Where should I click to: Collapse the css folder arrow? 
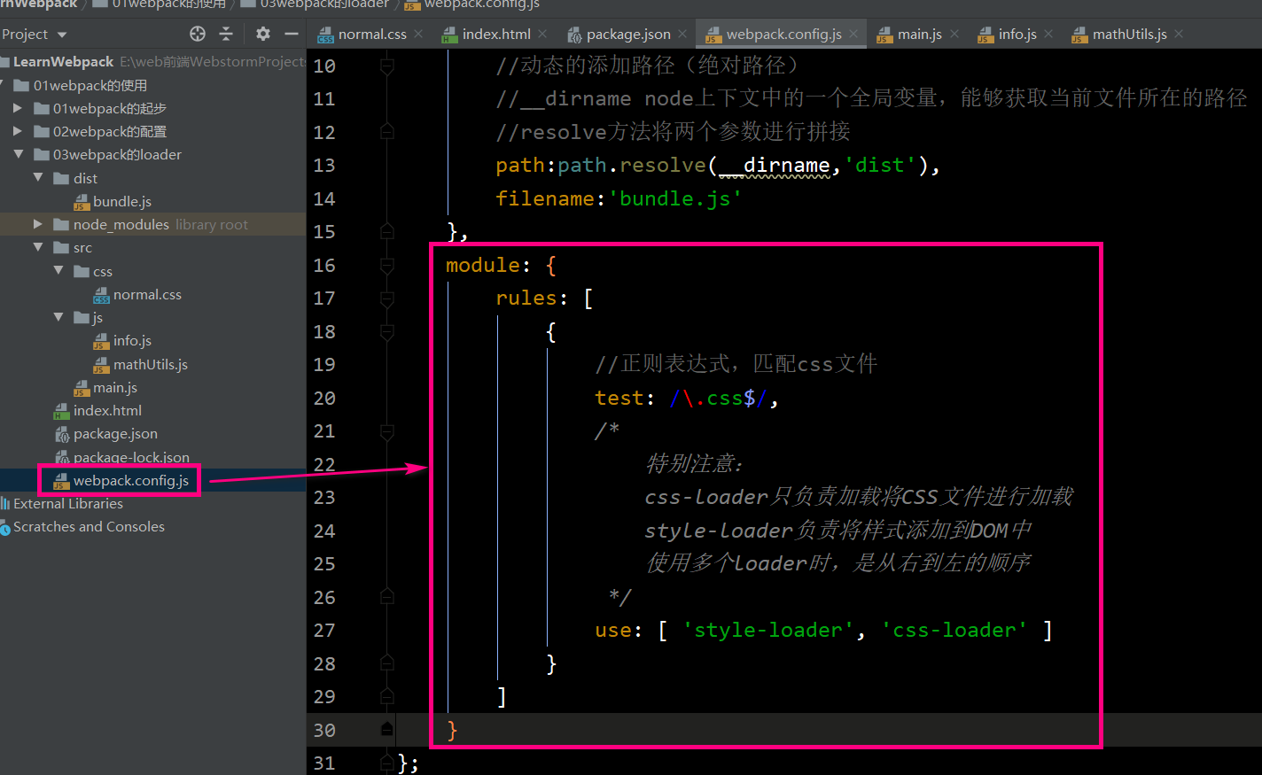pyautogui.click(x=58, y=270)
